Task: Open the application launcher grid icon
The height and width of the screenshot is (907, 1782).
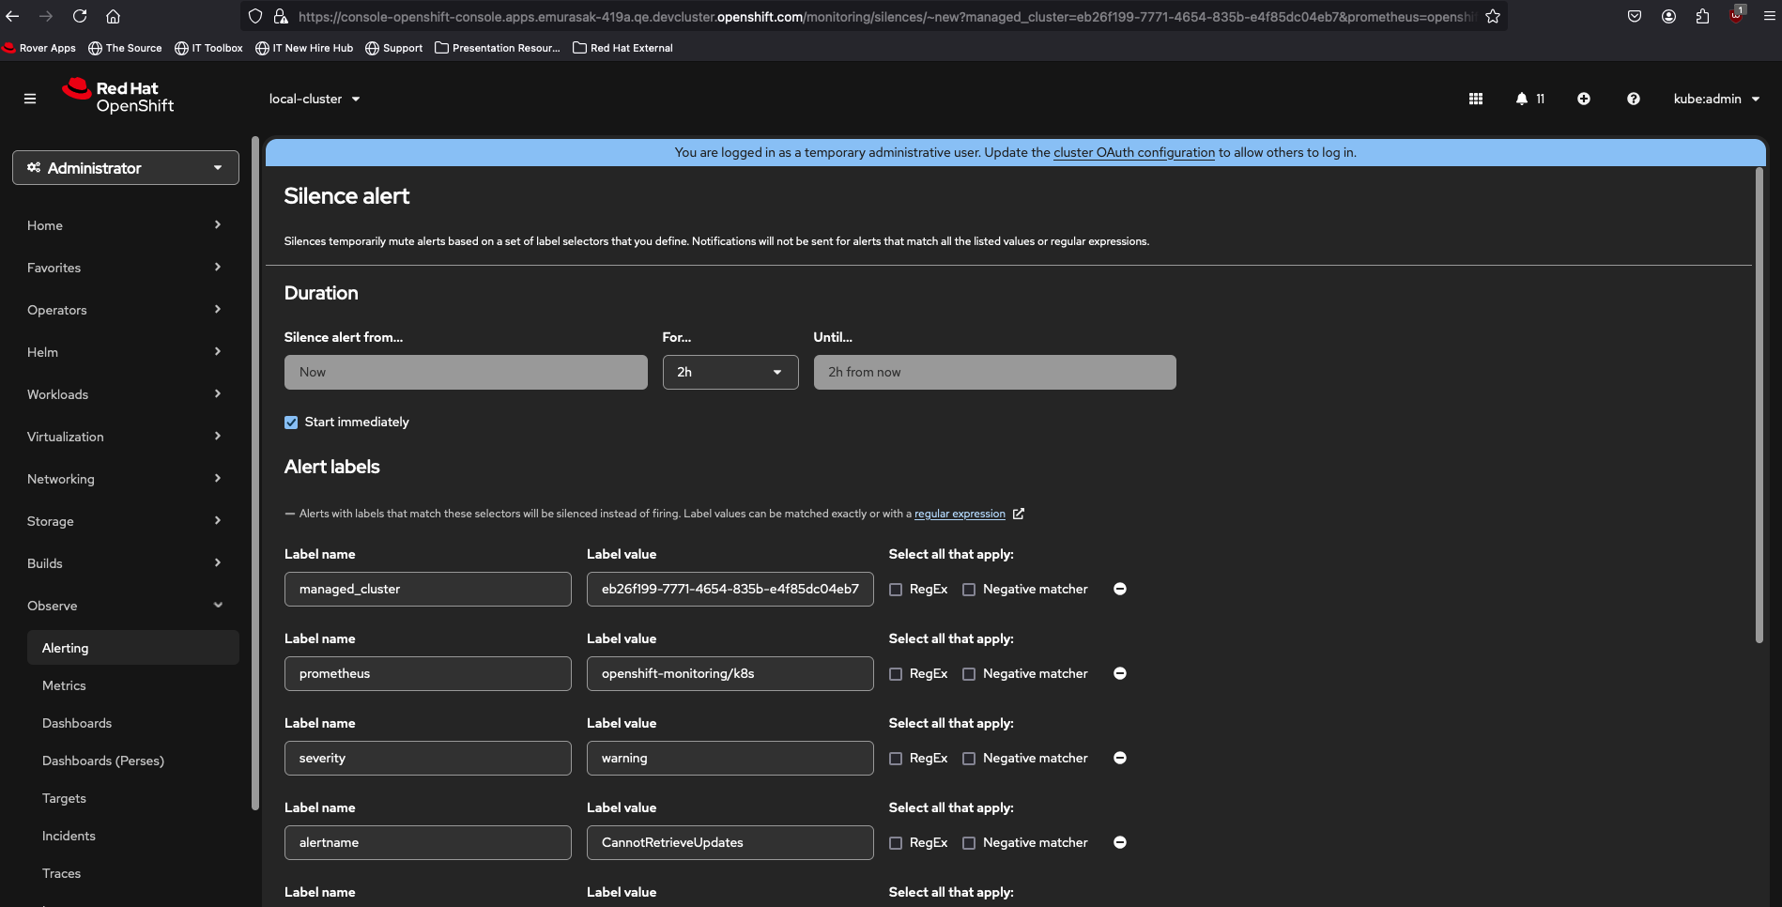Action: 1476,99
